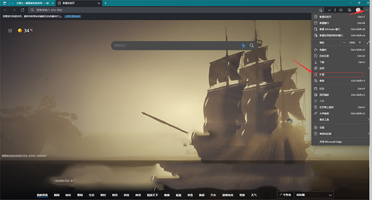Choose 大声朗读 Ctrl+Shift+U item
372x200 pixels.
(340, 113)
